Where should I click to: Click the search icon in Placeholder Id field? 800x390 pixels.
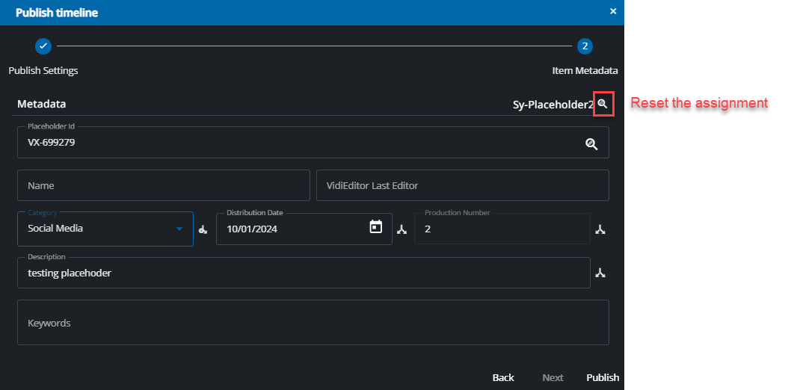(x=591, y=144)
